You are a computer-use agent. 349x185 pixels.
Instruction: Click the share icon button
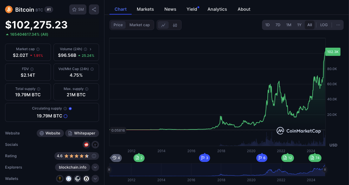(94, 9)
